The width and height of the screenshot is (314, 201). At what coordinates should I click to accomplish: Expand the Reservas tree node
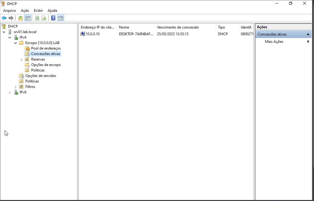click(21, 59)
